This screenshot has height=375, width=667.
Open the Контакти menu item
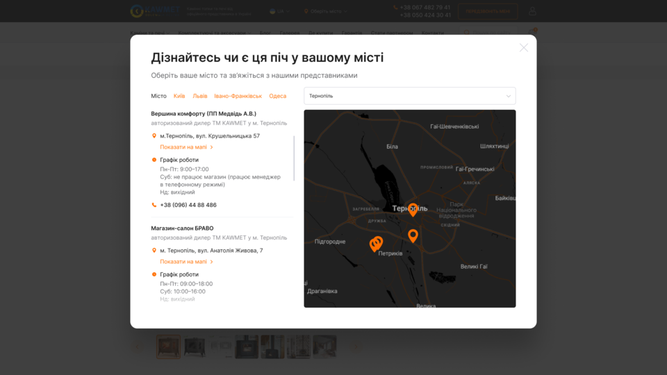(433, 33)
